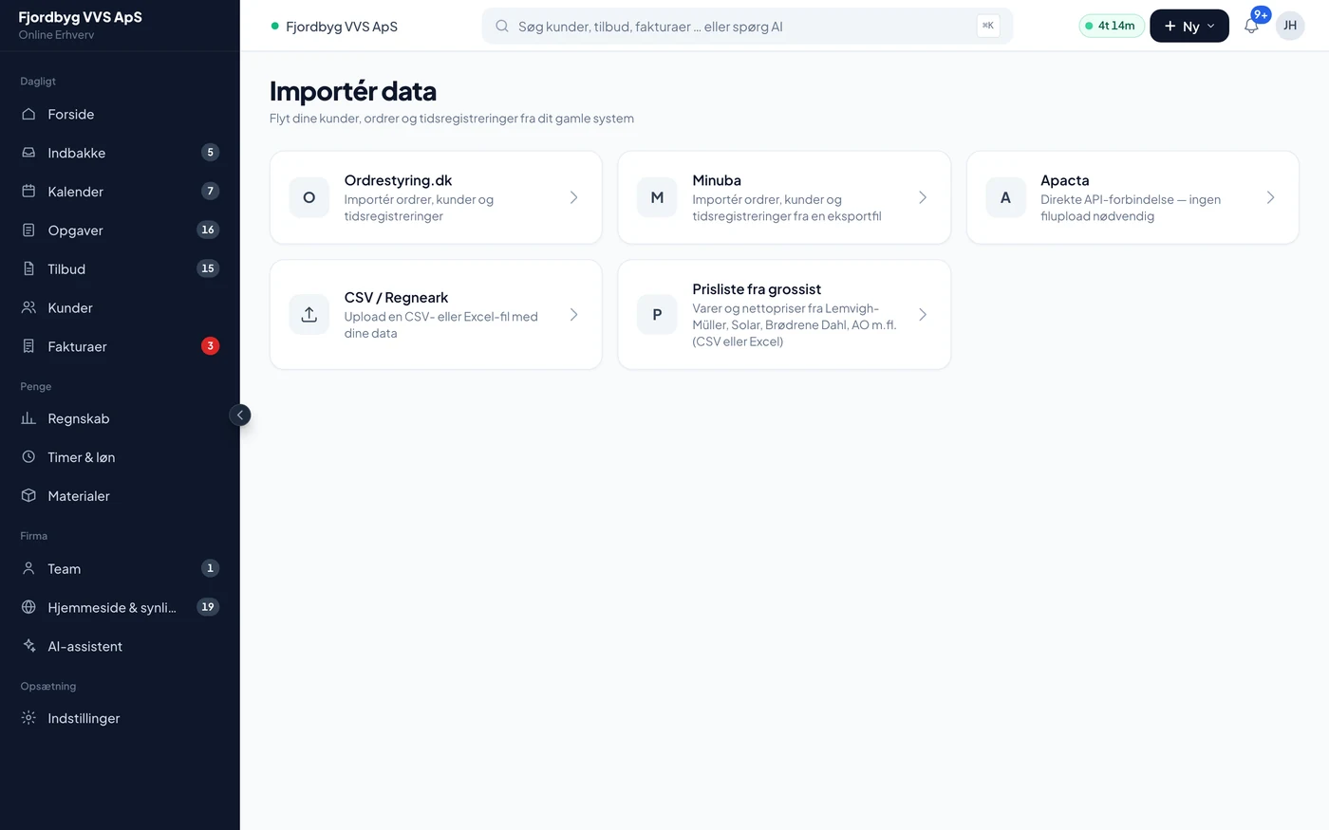This screenshot has height=830, width=1329.
Task: Open the Ordrestyring.dk import option
Action: click(x=436, y=197)
